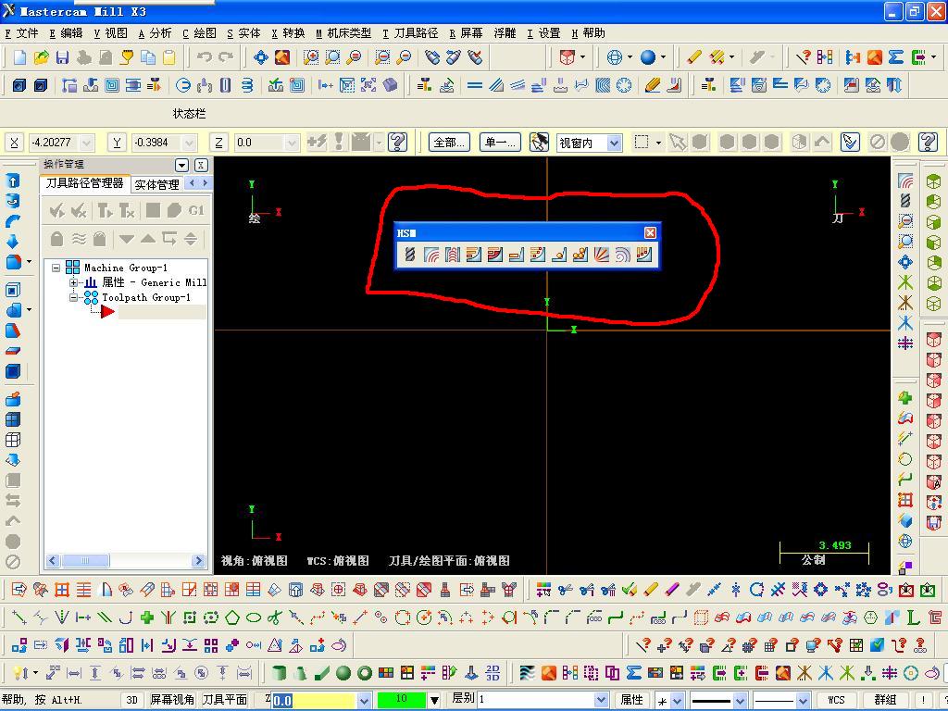
Task: Click the wireframe globe icon
Action: point(615,57)
